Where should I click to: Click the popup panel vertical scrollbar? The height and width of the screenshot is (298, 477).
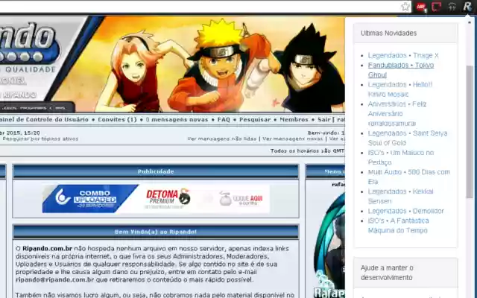pyautogui.click(x=470, y=131)
